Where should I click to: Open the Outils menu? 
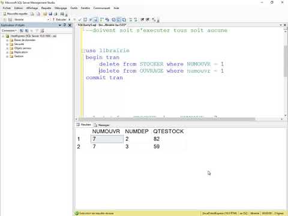(74, 8)
